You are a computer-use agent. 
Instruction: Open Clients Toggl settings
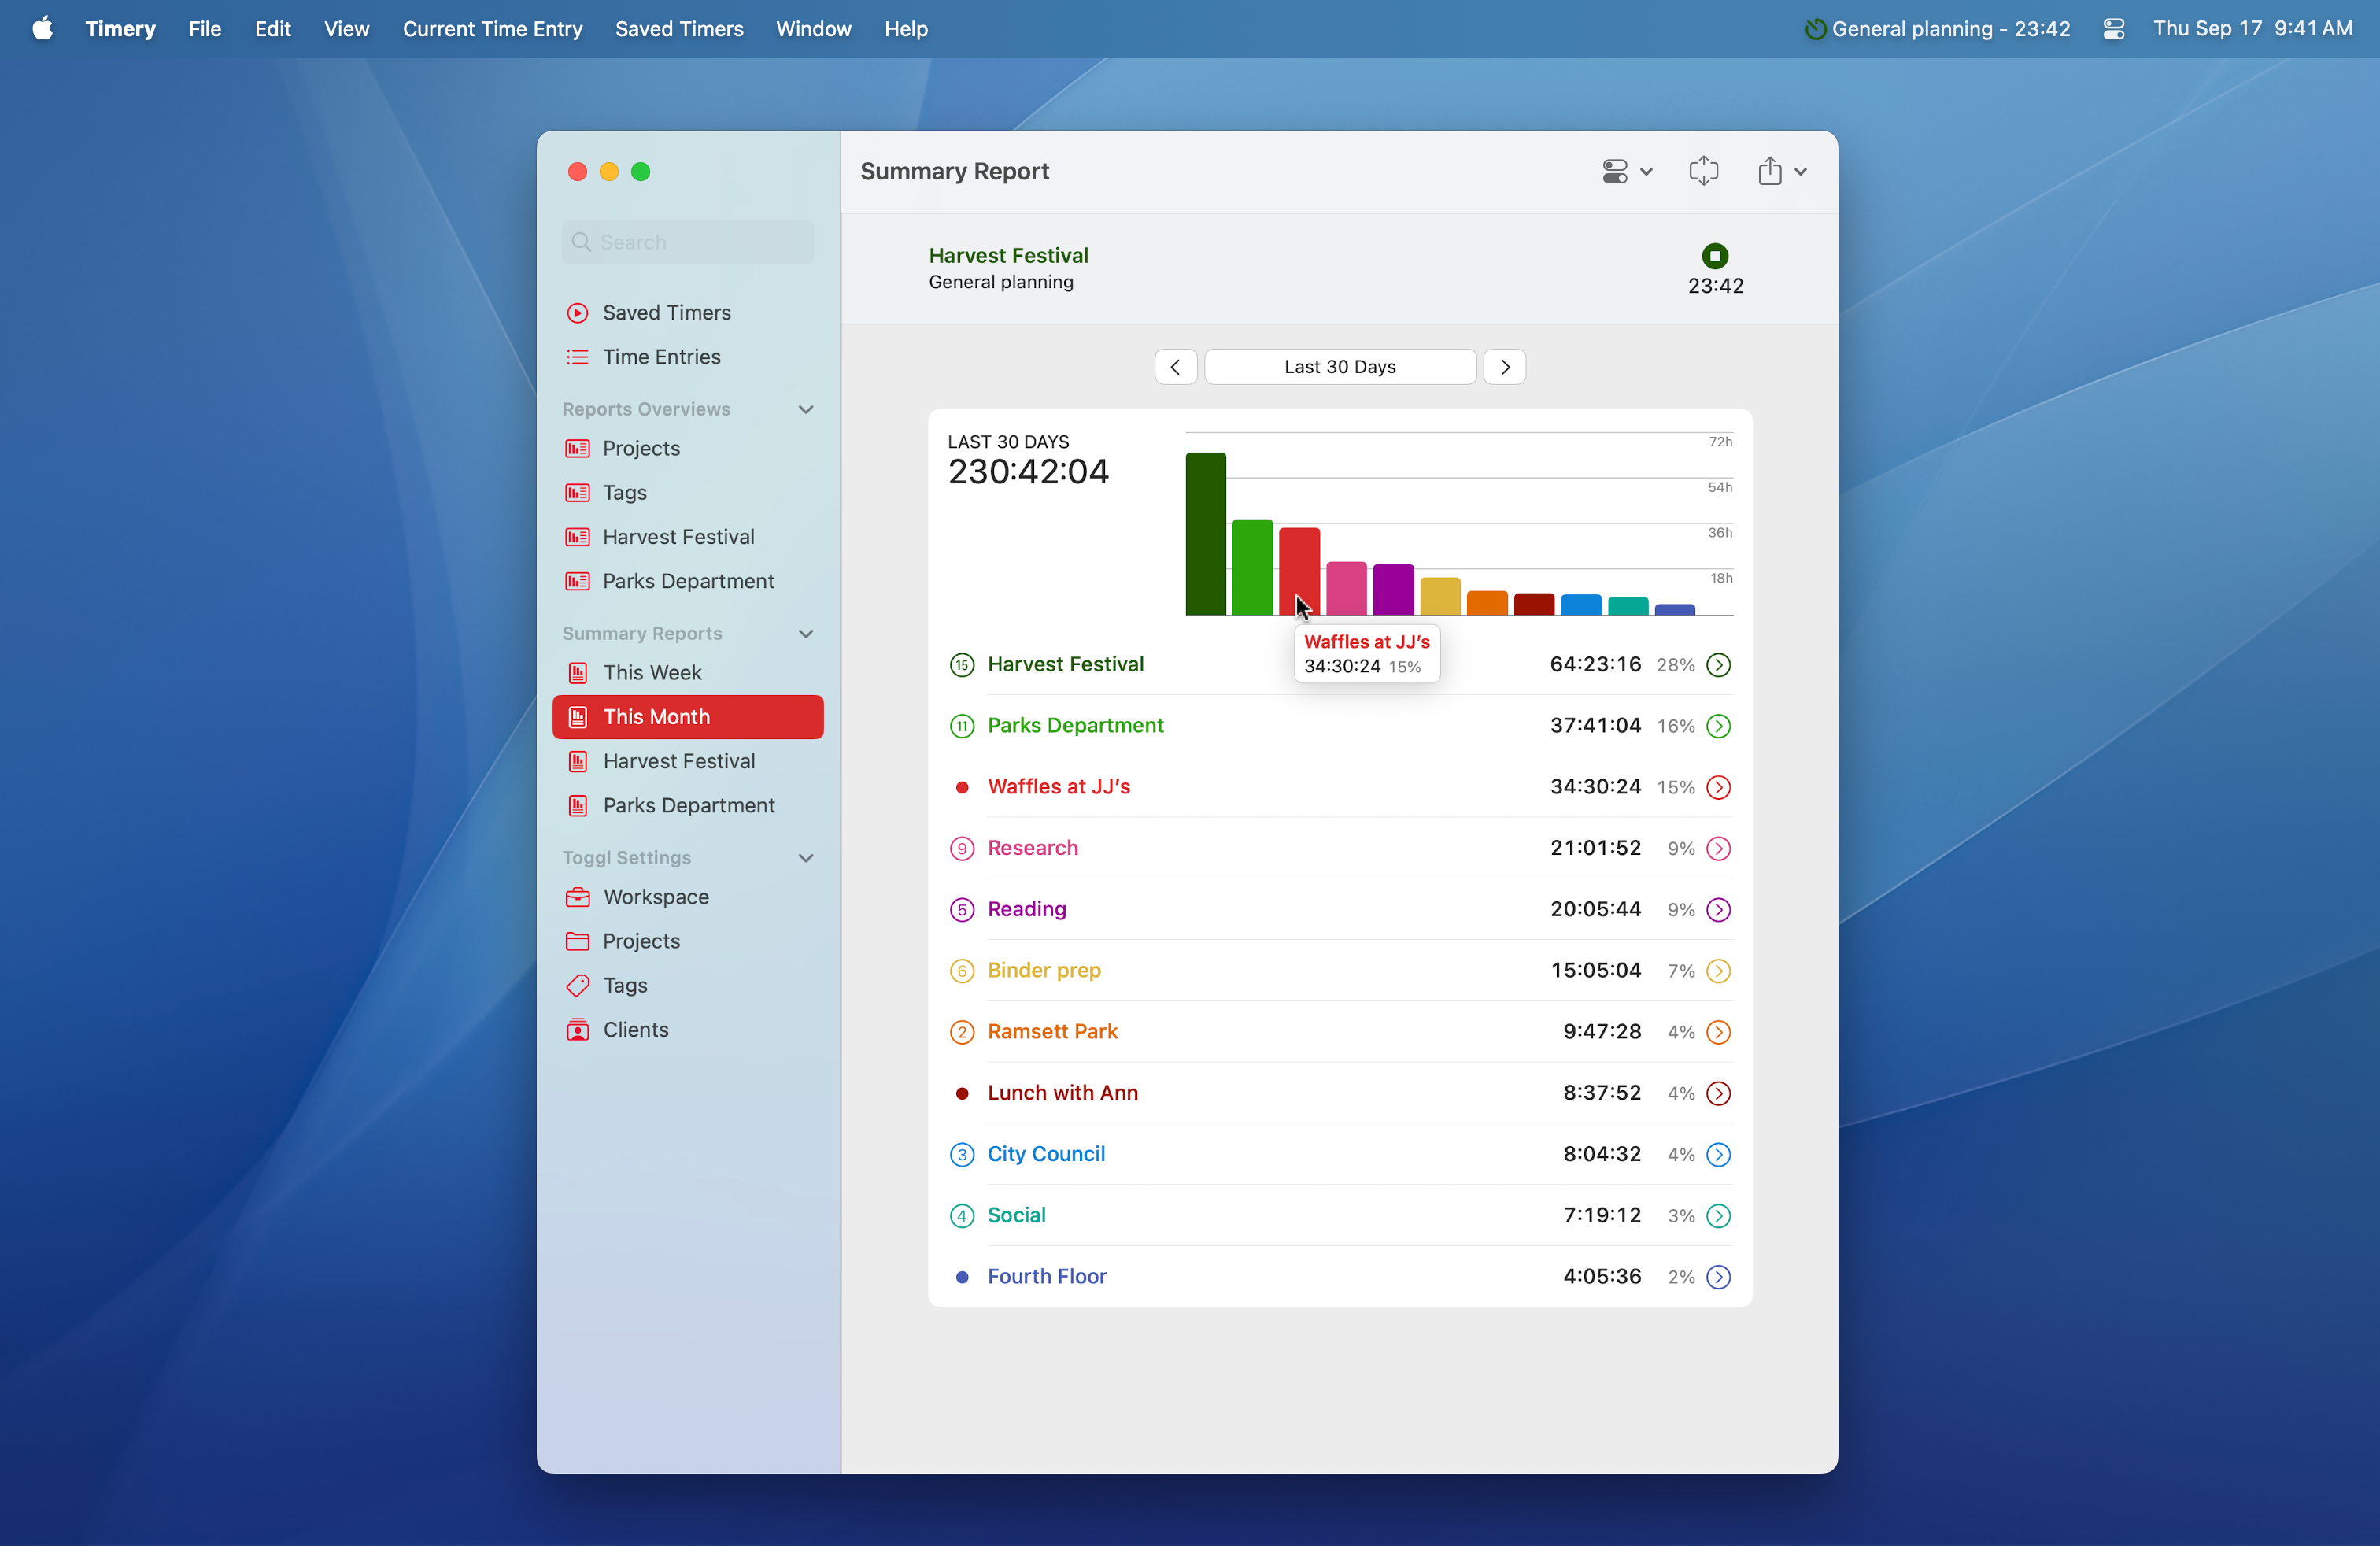click(688, 1029)
